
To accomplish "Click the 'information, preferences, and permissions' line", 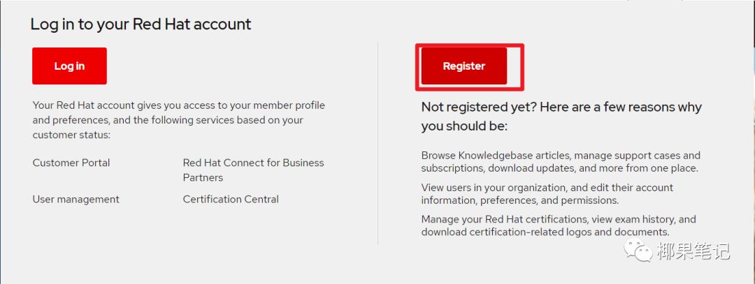I will 520,200.
